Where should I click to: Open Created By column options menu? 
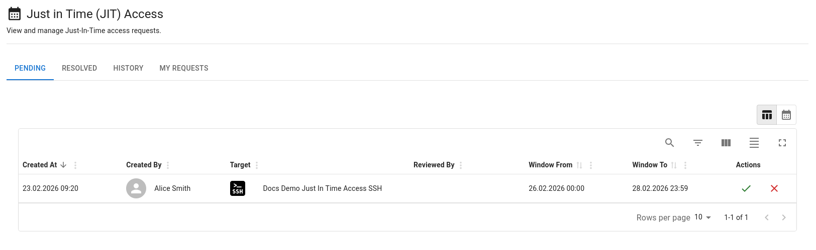168,165
